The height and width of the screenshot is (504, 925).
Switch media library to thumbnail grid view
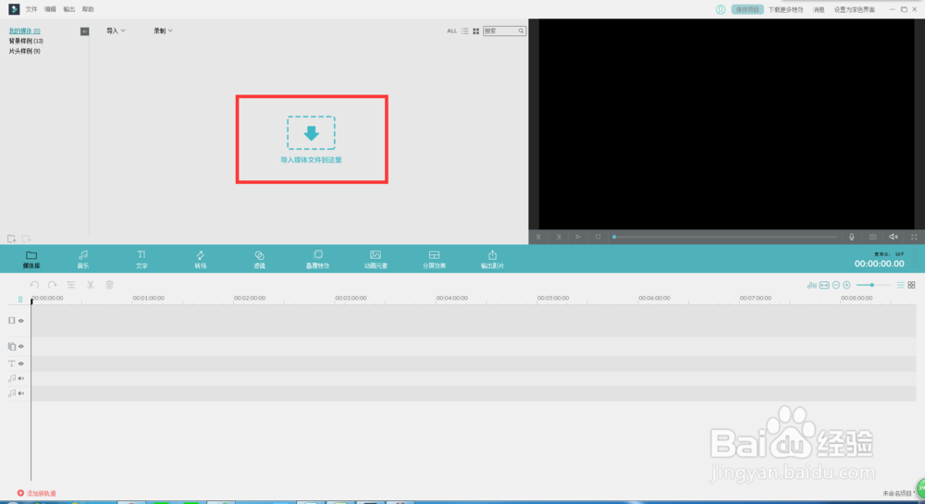point(476,31)
